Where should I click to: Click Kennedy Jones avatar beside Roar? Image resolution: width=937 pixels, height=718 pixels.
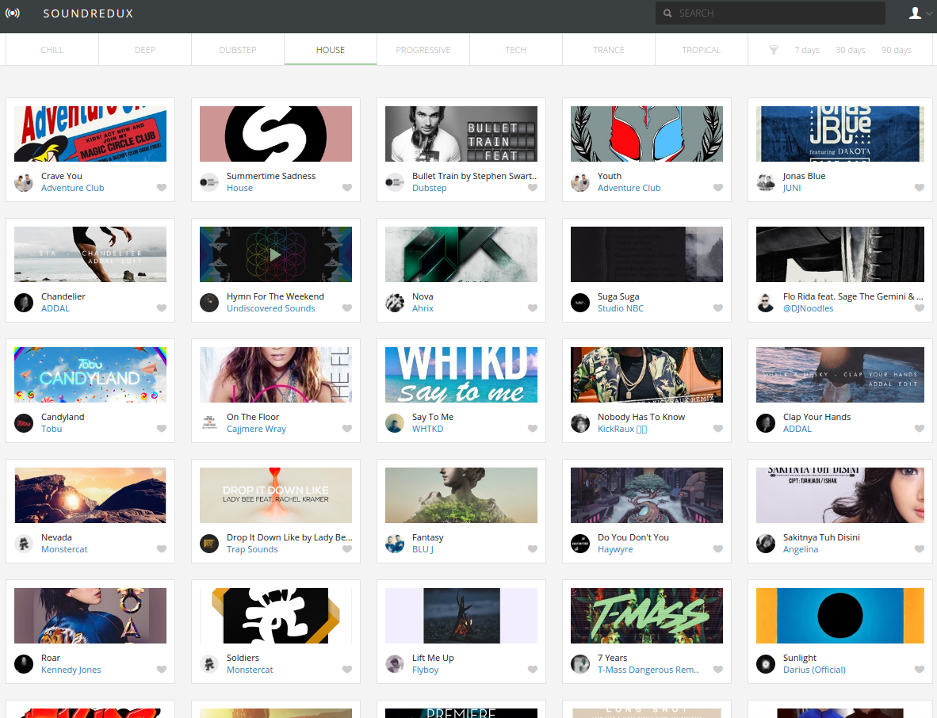click(x=24, y=664)
